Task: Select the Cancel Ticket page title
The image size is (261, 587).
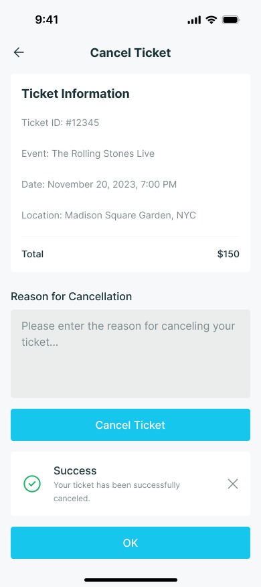Action: tap(130, 53)
